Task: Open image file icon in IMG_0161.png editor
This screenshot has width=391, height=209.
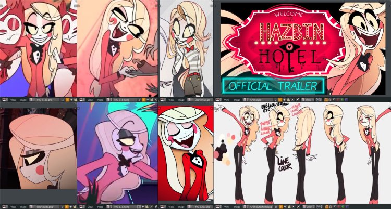Action: tap(75, 99)
